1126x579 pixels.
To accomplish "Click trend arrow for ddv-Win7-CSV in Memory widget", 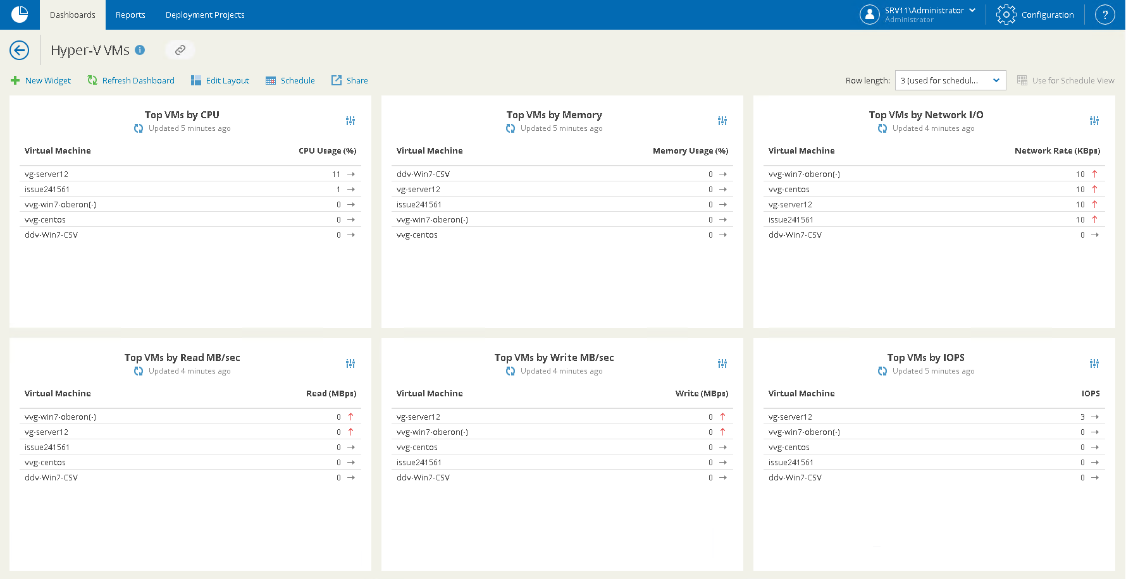I will pos(723,174).
